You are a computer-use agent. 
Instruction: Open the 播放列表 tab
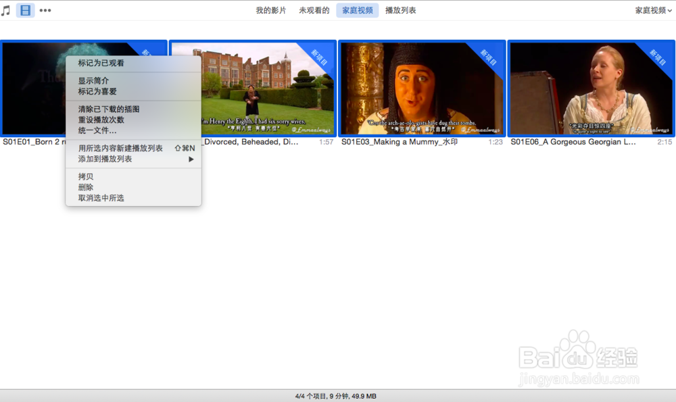pos(400,10)
